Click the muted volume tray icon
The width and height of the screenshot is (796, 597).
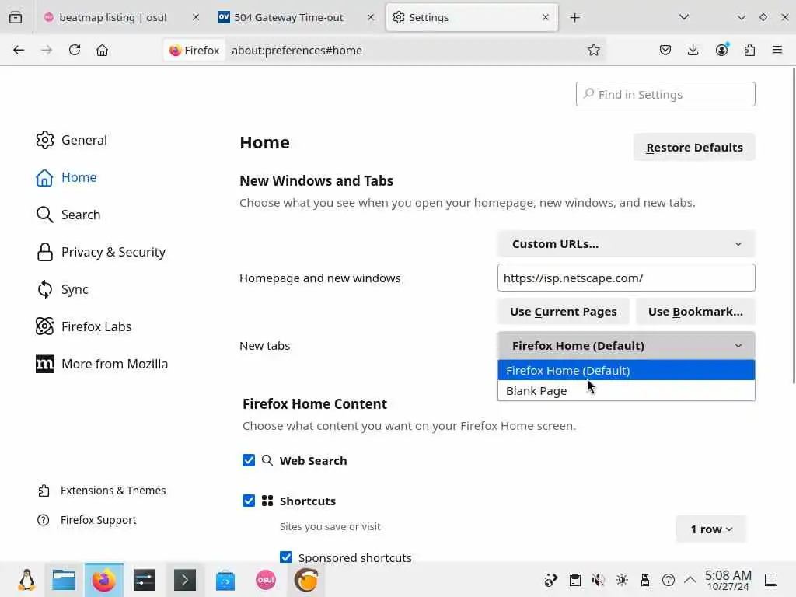tap(598, 580)
